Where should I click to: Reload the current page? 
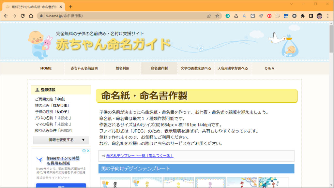22,15
